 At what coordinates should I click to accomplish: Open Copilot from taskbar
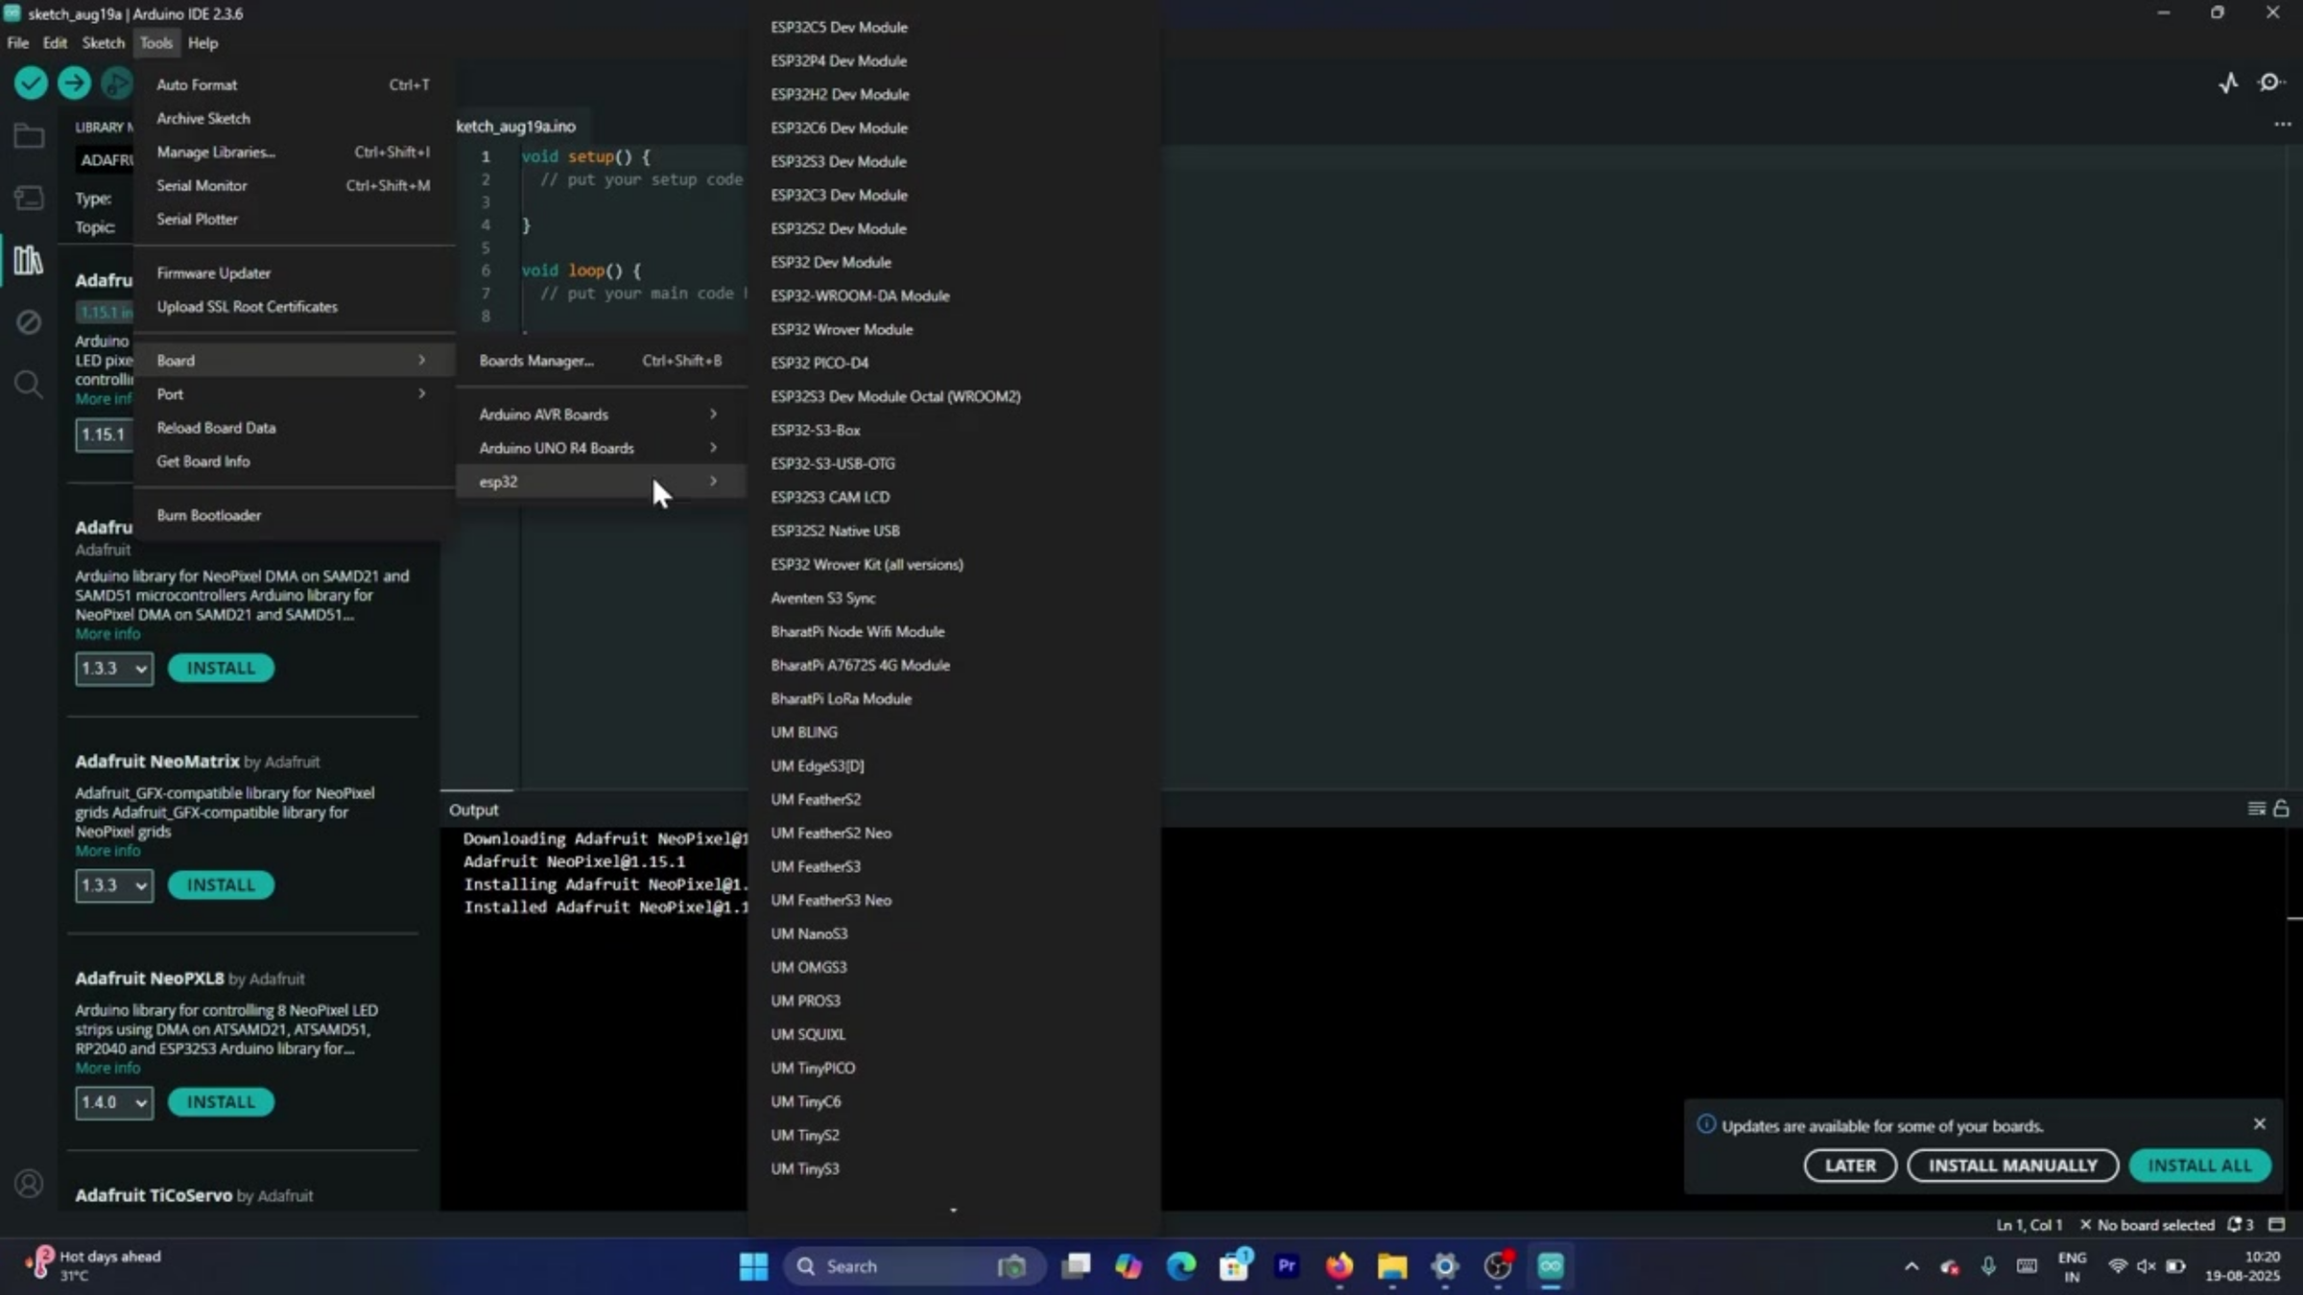tap(1128, 1267)
